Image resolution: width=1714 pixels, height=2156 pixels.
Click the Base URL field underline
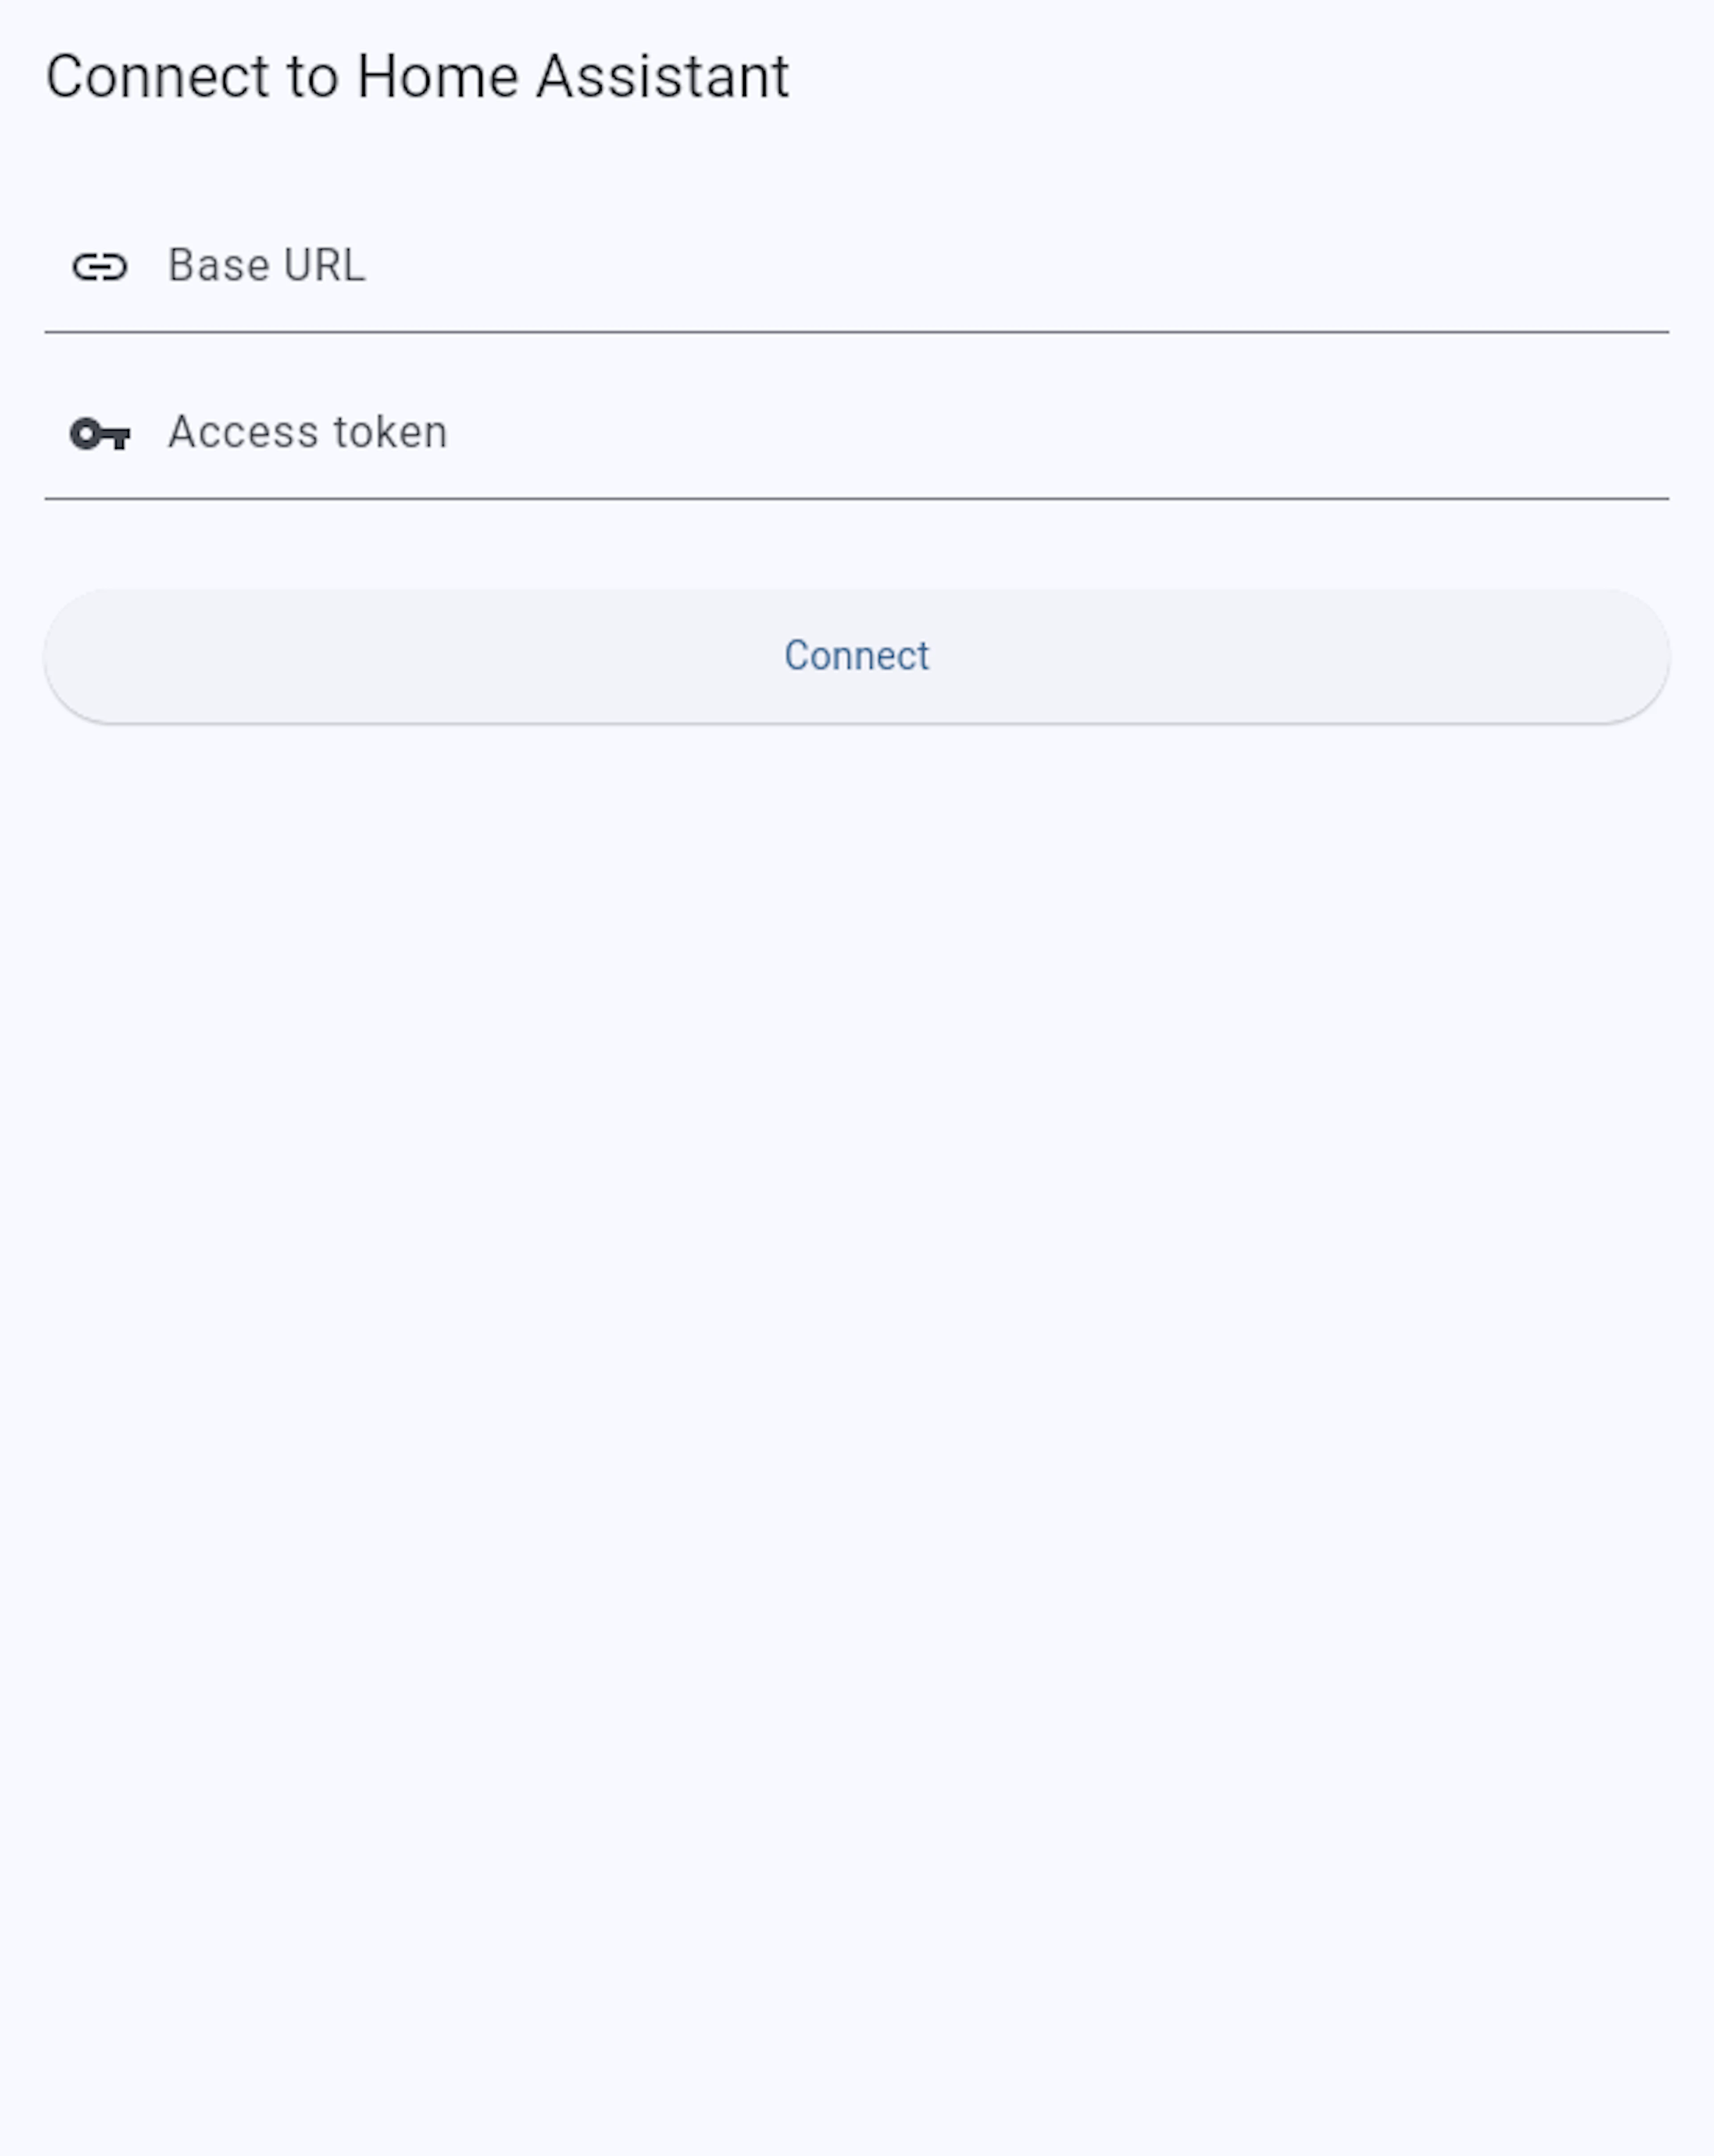(857, 330)
